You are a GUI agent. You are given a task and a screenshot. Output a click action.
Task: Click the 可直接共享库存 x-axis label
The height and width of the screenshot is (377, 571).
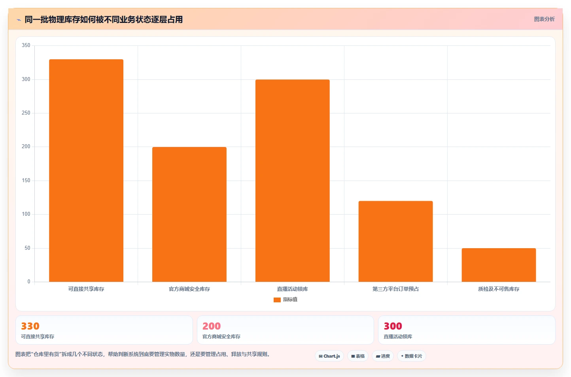coord(86,289)
